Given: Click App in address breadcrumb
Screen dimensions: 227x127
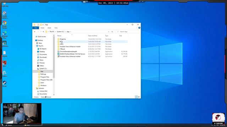Looking at the screenshot, I should (68, 32).
